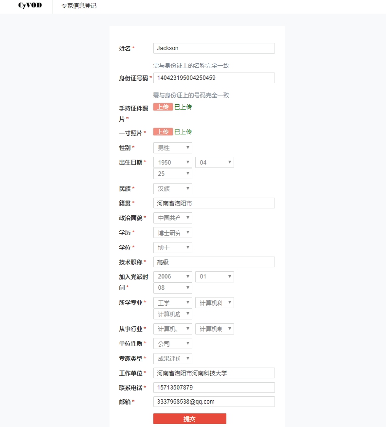Open the 专家类型 dropdown showing 成果评价
This screenshot has height=427, width=386.
click(x=173, y=359)
